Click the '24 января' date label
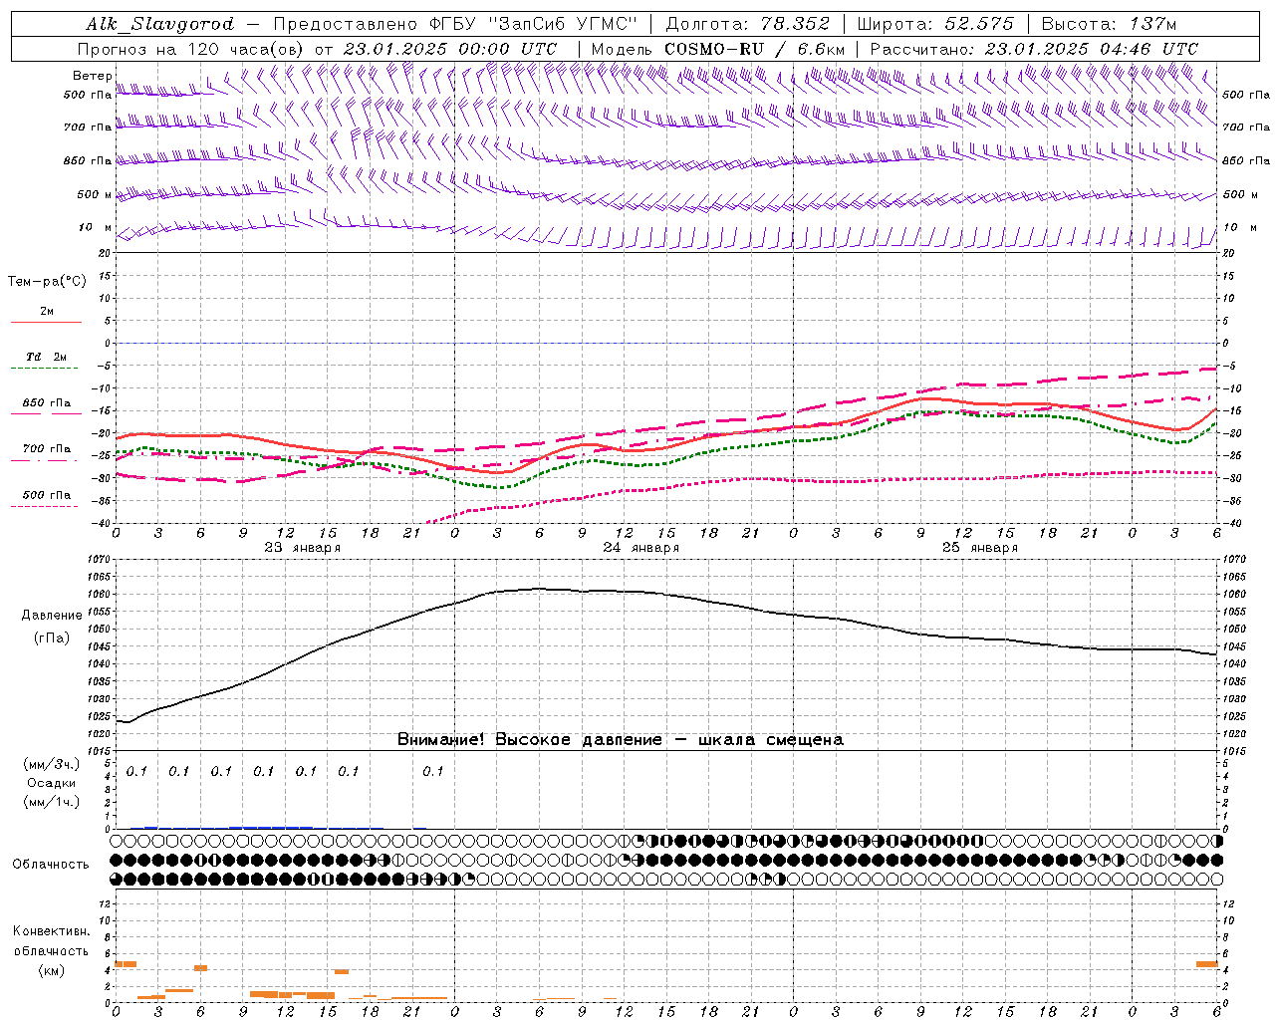The height and width of the screenshot is (1020, 1275). (640, 548)
